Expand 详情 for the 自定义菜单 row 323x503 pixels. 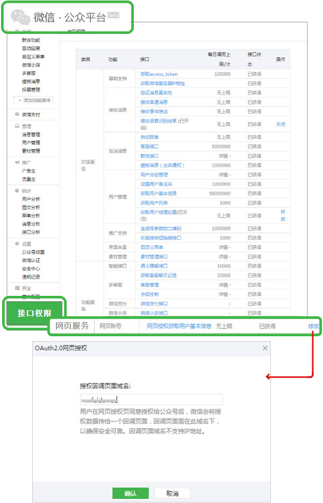click(x=225, y=247)
